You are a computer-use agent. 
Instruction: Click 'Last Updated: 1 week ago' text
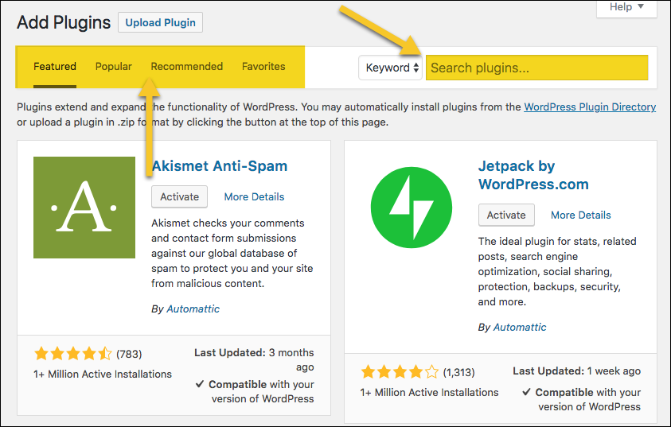tap(576, 371)
